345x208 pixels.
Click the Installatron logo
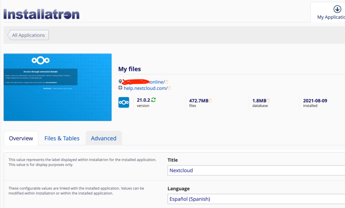pyautogui.click(x=41, y=14)
